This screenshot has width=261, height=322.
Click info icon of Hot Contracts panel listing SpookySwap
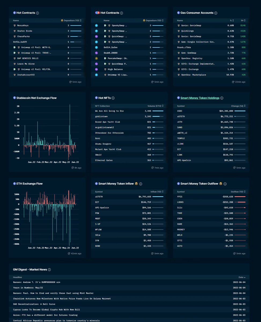click(x=122, y=13)
